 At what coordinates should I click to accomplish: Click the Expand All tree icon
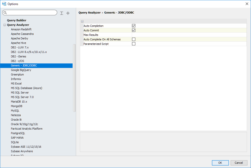tap(62, 13)
